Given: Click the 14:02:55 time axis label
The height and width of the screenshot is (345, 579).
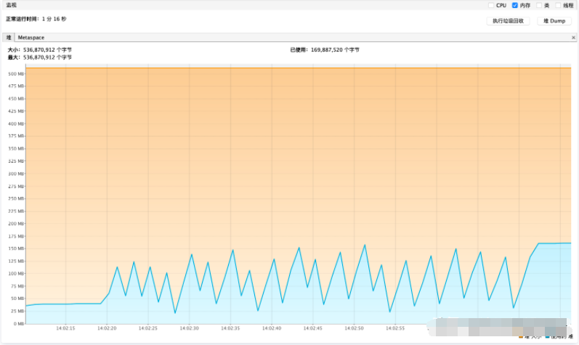Looking at the screenshot, I should pyautogui.click(x=395, y=328).
